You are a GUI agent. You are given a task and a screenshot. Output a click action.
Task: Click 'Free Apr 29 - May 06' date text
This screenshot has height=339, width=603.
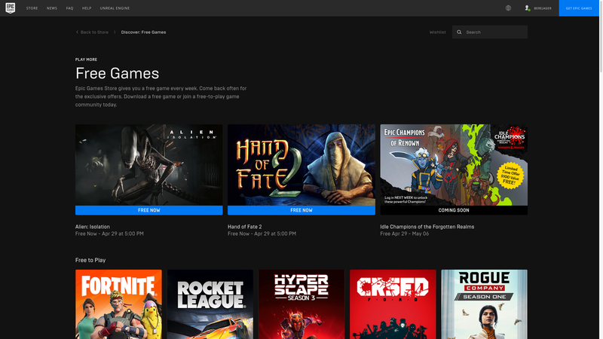tap(404, 234)
